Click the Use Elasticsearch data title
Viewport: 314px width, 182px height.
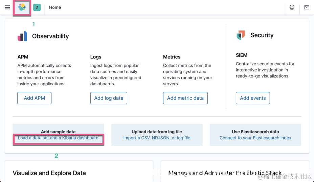click(255, 132)
